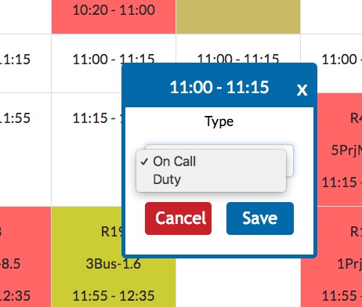Click the blue Save button
Viewport: 362px width, 307px height.
[260, 219]
